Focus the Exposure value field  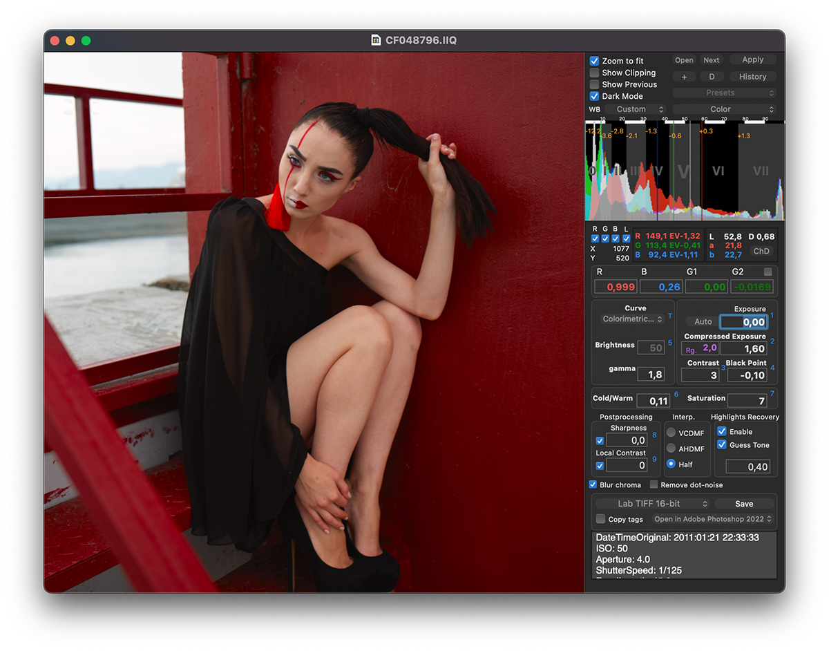pyautogui.click(x=744, y=322)
